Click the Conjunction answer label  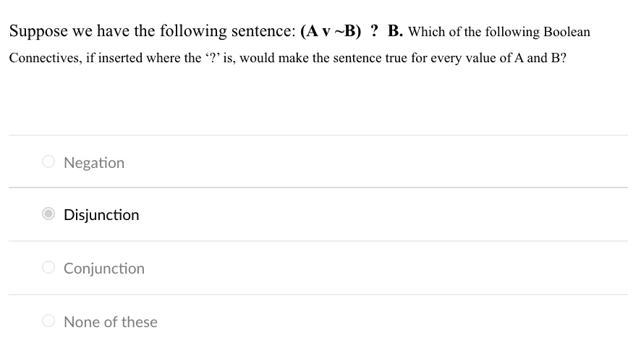pos(104,269)
